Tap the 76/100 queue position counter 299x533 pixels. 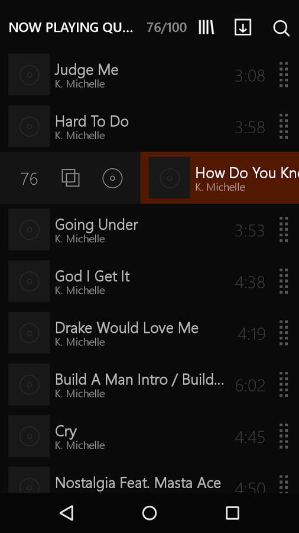[167, 28]
